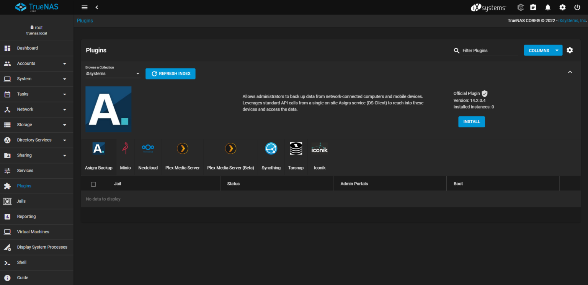Open the Browse a Collection dropdown
The width and height of the screenshot is (588, 285).
[x=113, y=73]
